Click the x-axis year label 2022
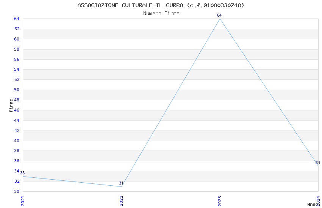This screenshot has height=208, width=322. tap(121, 201)
